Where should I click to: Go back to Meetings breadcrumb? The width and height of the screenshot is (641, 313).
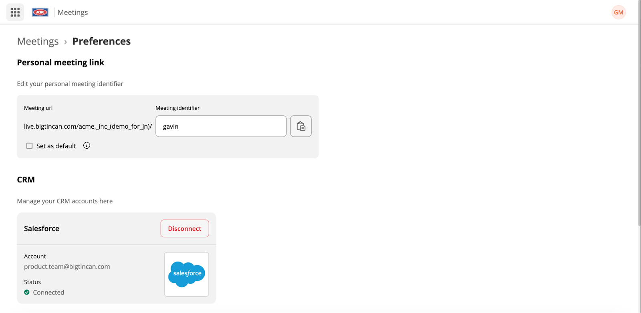38,41
